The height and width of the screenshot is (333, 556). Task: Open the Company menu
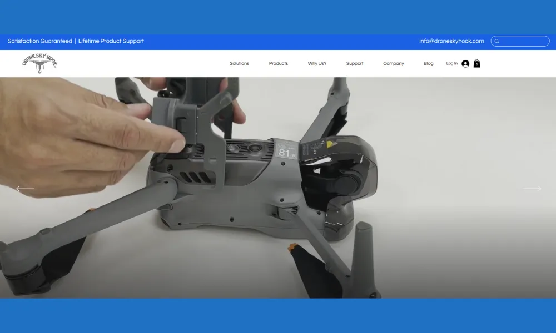tap(393, 64)
